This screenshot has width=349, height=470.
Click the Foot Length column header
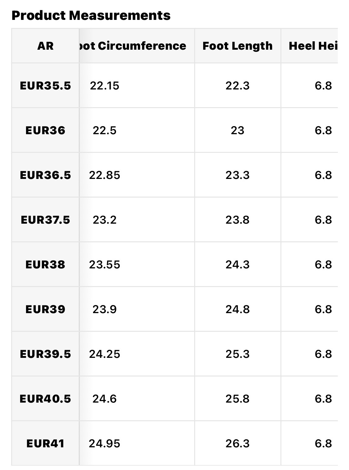[237, 46]
